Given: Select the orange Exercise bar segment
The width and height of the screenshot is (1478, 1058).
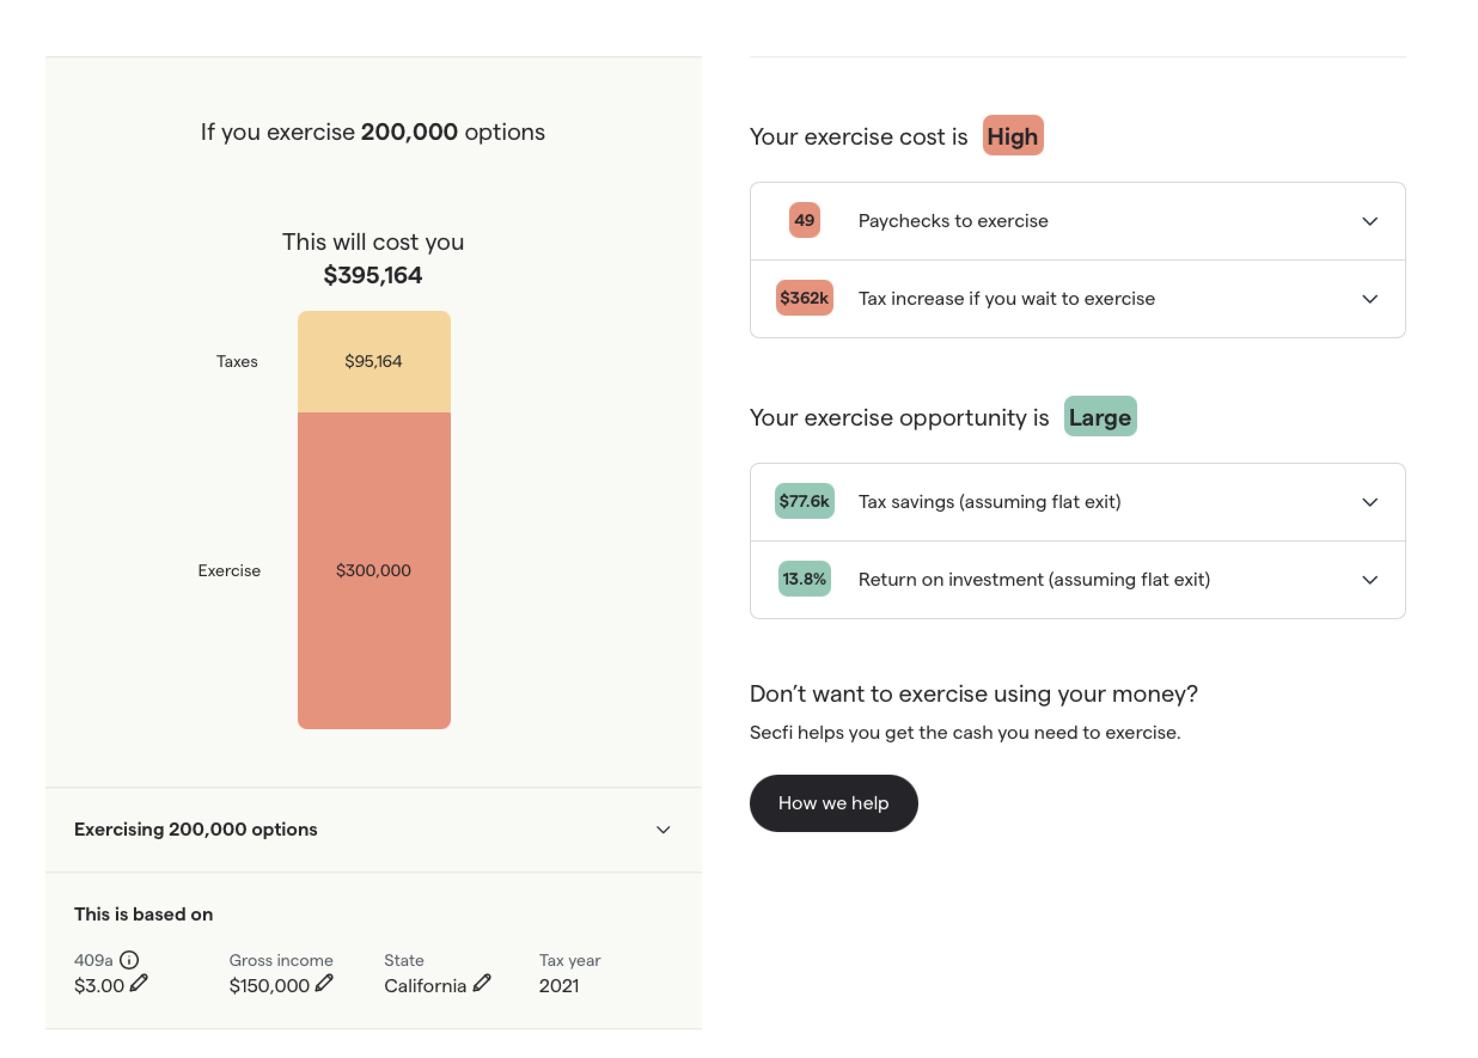Looking at the screenshot, I should pyautogui.click(x=374, y=570).
